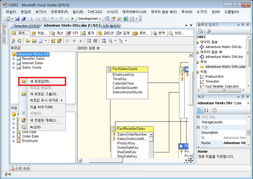
Task: Select Adventure Works DW.ds in Solution Explorer
Action: click(x=223, y=47)
